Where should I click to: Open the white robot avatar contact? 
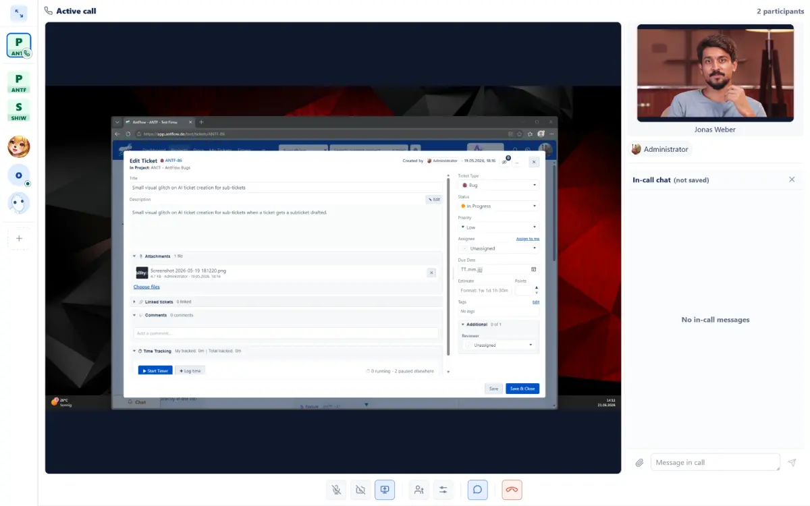19,203
